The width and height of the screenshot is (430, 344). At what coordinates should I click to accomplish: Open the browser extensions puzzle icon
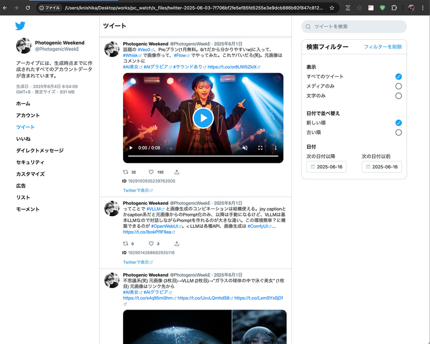[394, 8]
